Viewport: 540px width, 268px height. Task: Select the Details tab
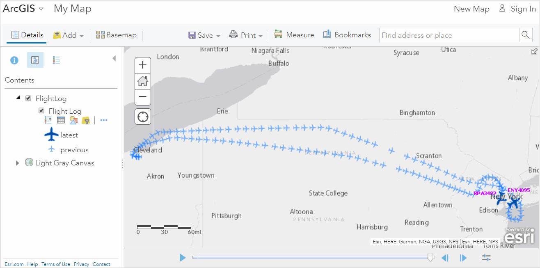[x=27, y=35]
